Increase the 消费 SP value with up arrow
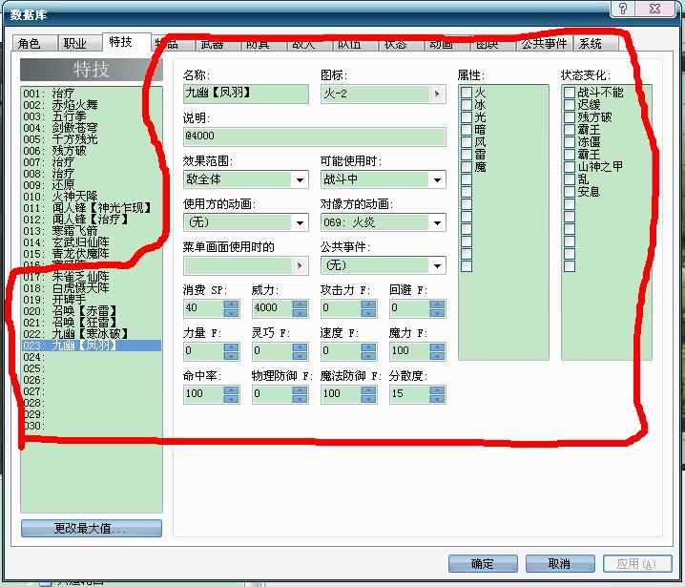The width and height of the screenshot is (685, 587). [231, 304]
